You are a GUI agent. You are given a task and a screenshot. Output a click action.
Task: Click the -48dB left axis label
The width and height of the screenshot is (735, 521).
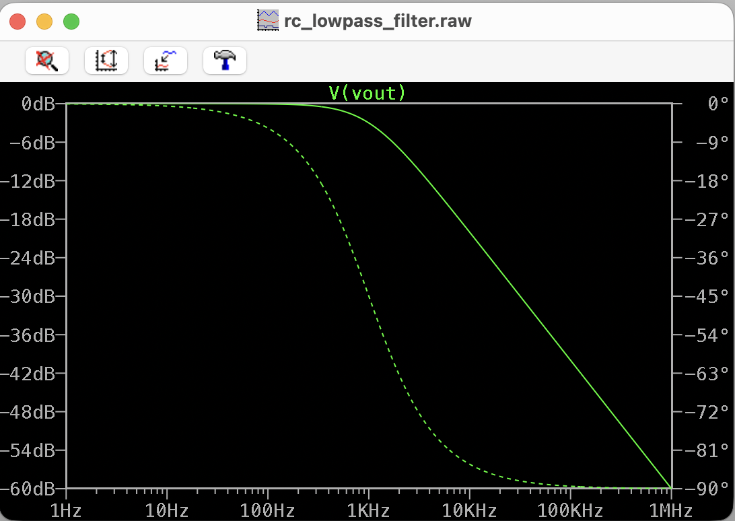28,412
